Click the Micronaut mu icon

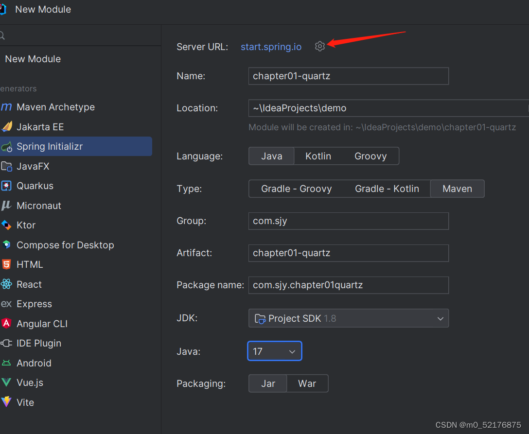(6, 206)
